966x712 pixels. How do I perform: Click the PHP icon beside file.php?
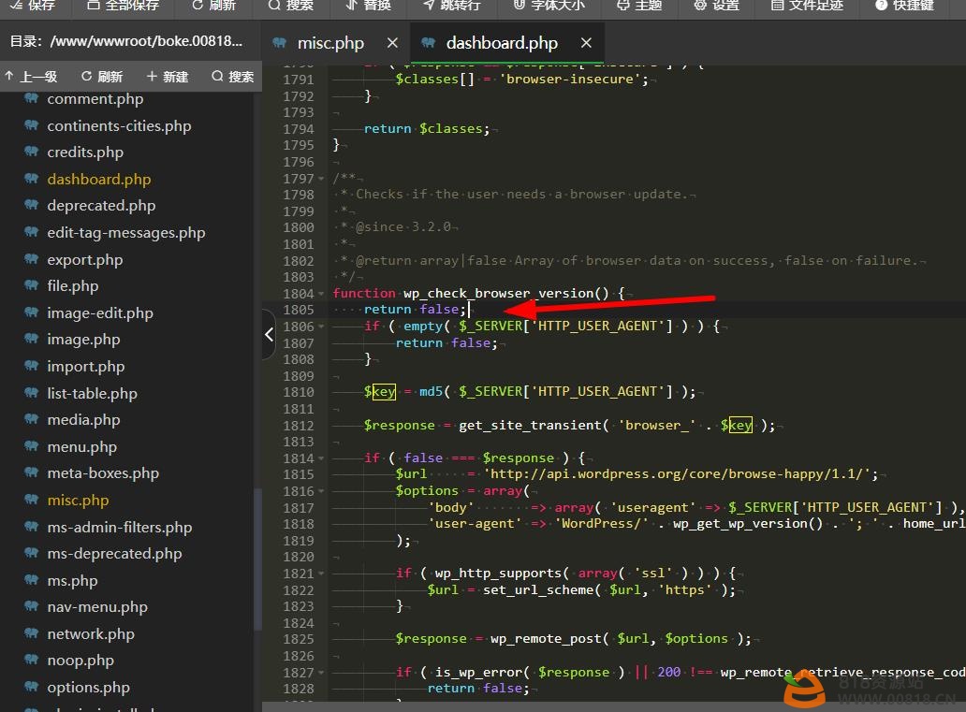(x=32, y=285)
